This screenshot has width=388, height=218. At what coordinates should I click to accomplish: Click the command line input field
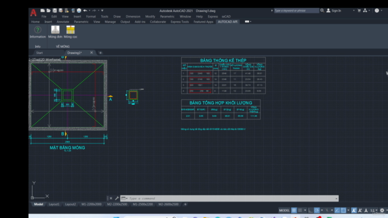tap(229, 199)
